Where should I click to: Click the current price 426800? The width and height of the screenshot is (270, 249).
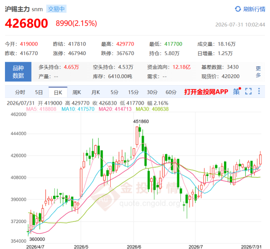[x=27, y=23]
